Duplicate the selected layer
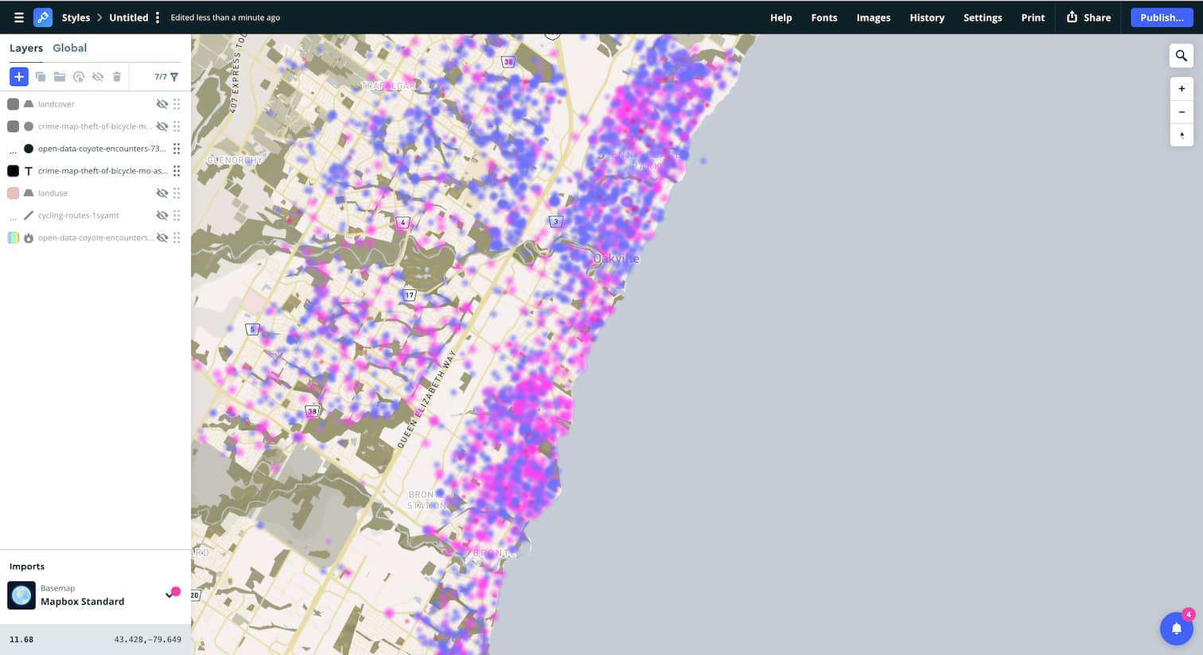Viewport: 1203px width, 655px height. (x=41, y=76)
